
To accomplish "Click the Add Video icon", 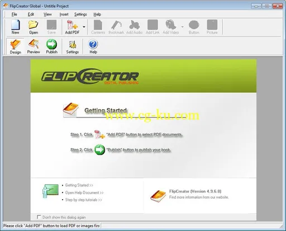I will (171, 27).
